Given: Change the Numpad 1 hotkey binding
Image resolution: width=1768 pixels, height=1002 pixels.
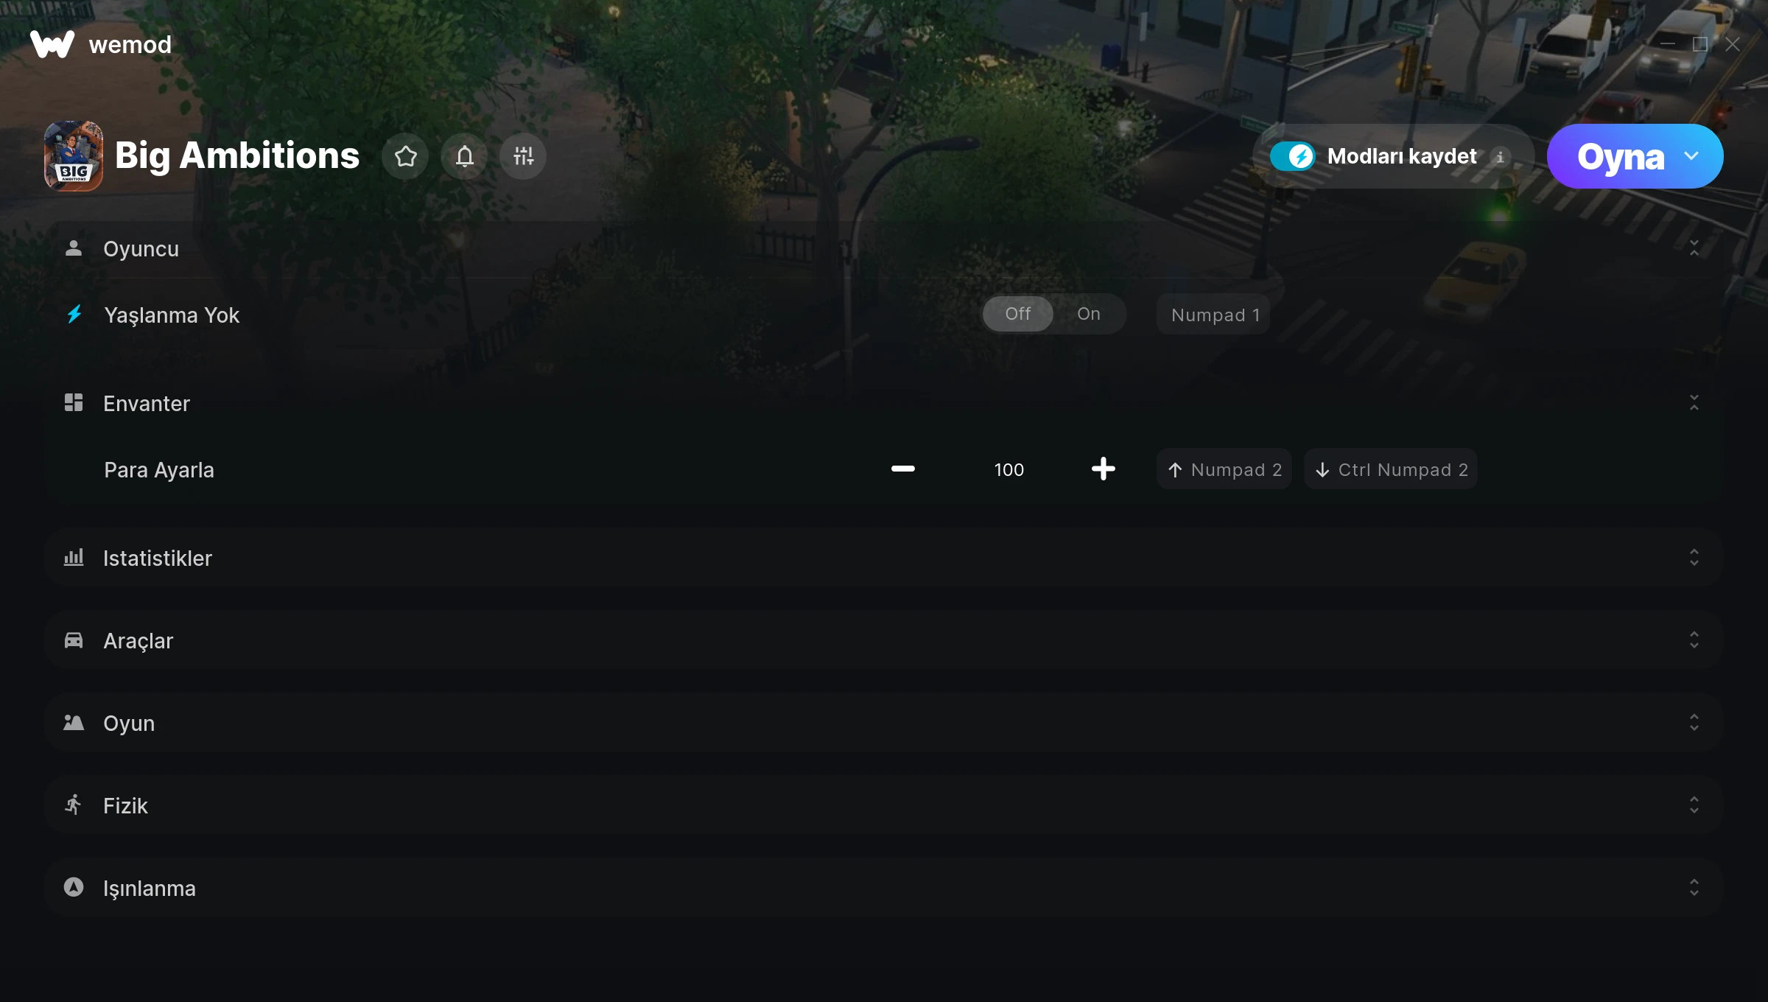Looking at the screenshot, I should [x=1214, y=315].
